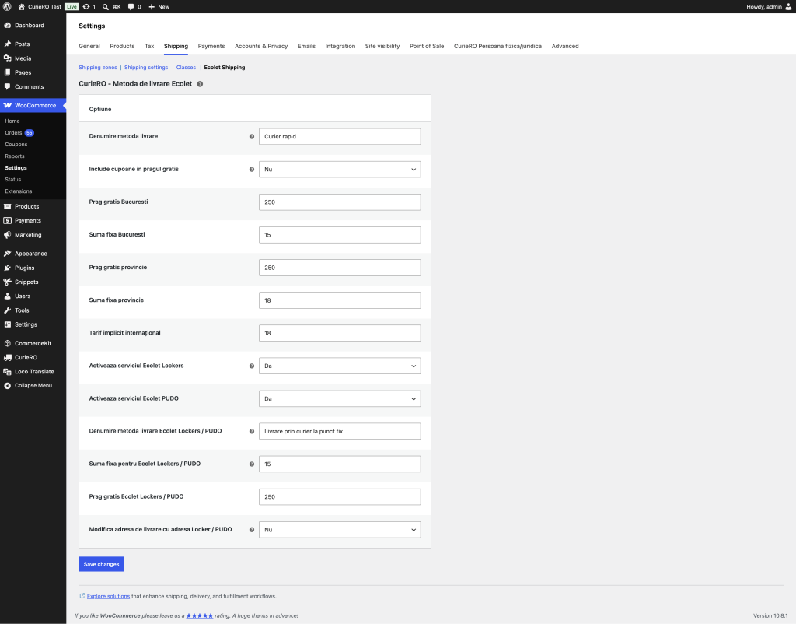Focus Denumire metoda livrare Ecolet Lockers / PUDO field
This screenshot has width=796, height=624.
point(340,431)
